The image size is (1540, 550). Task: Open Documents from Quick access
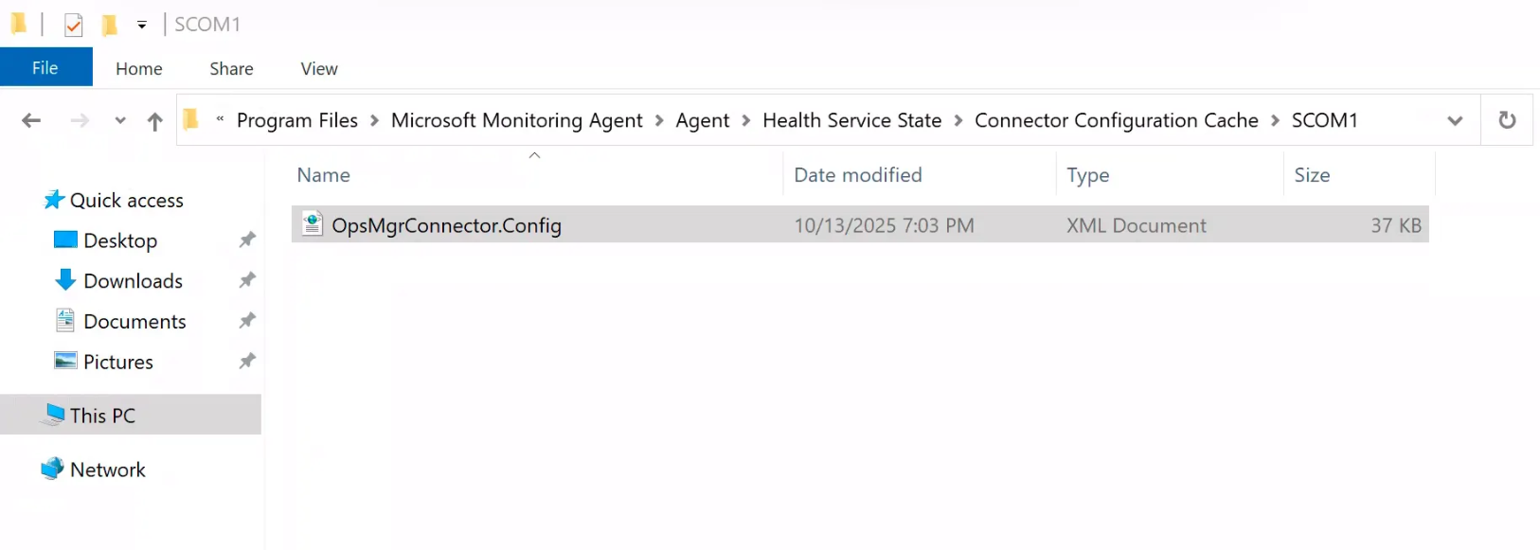134,322
